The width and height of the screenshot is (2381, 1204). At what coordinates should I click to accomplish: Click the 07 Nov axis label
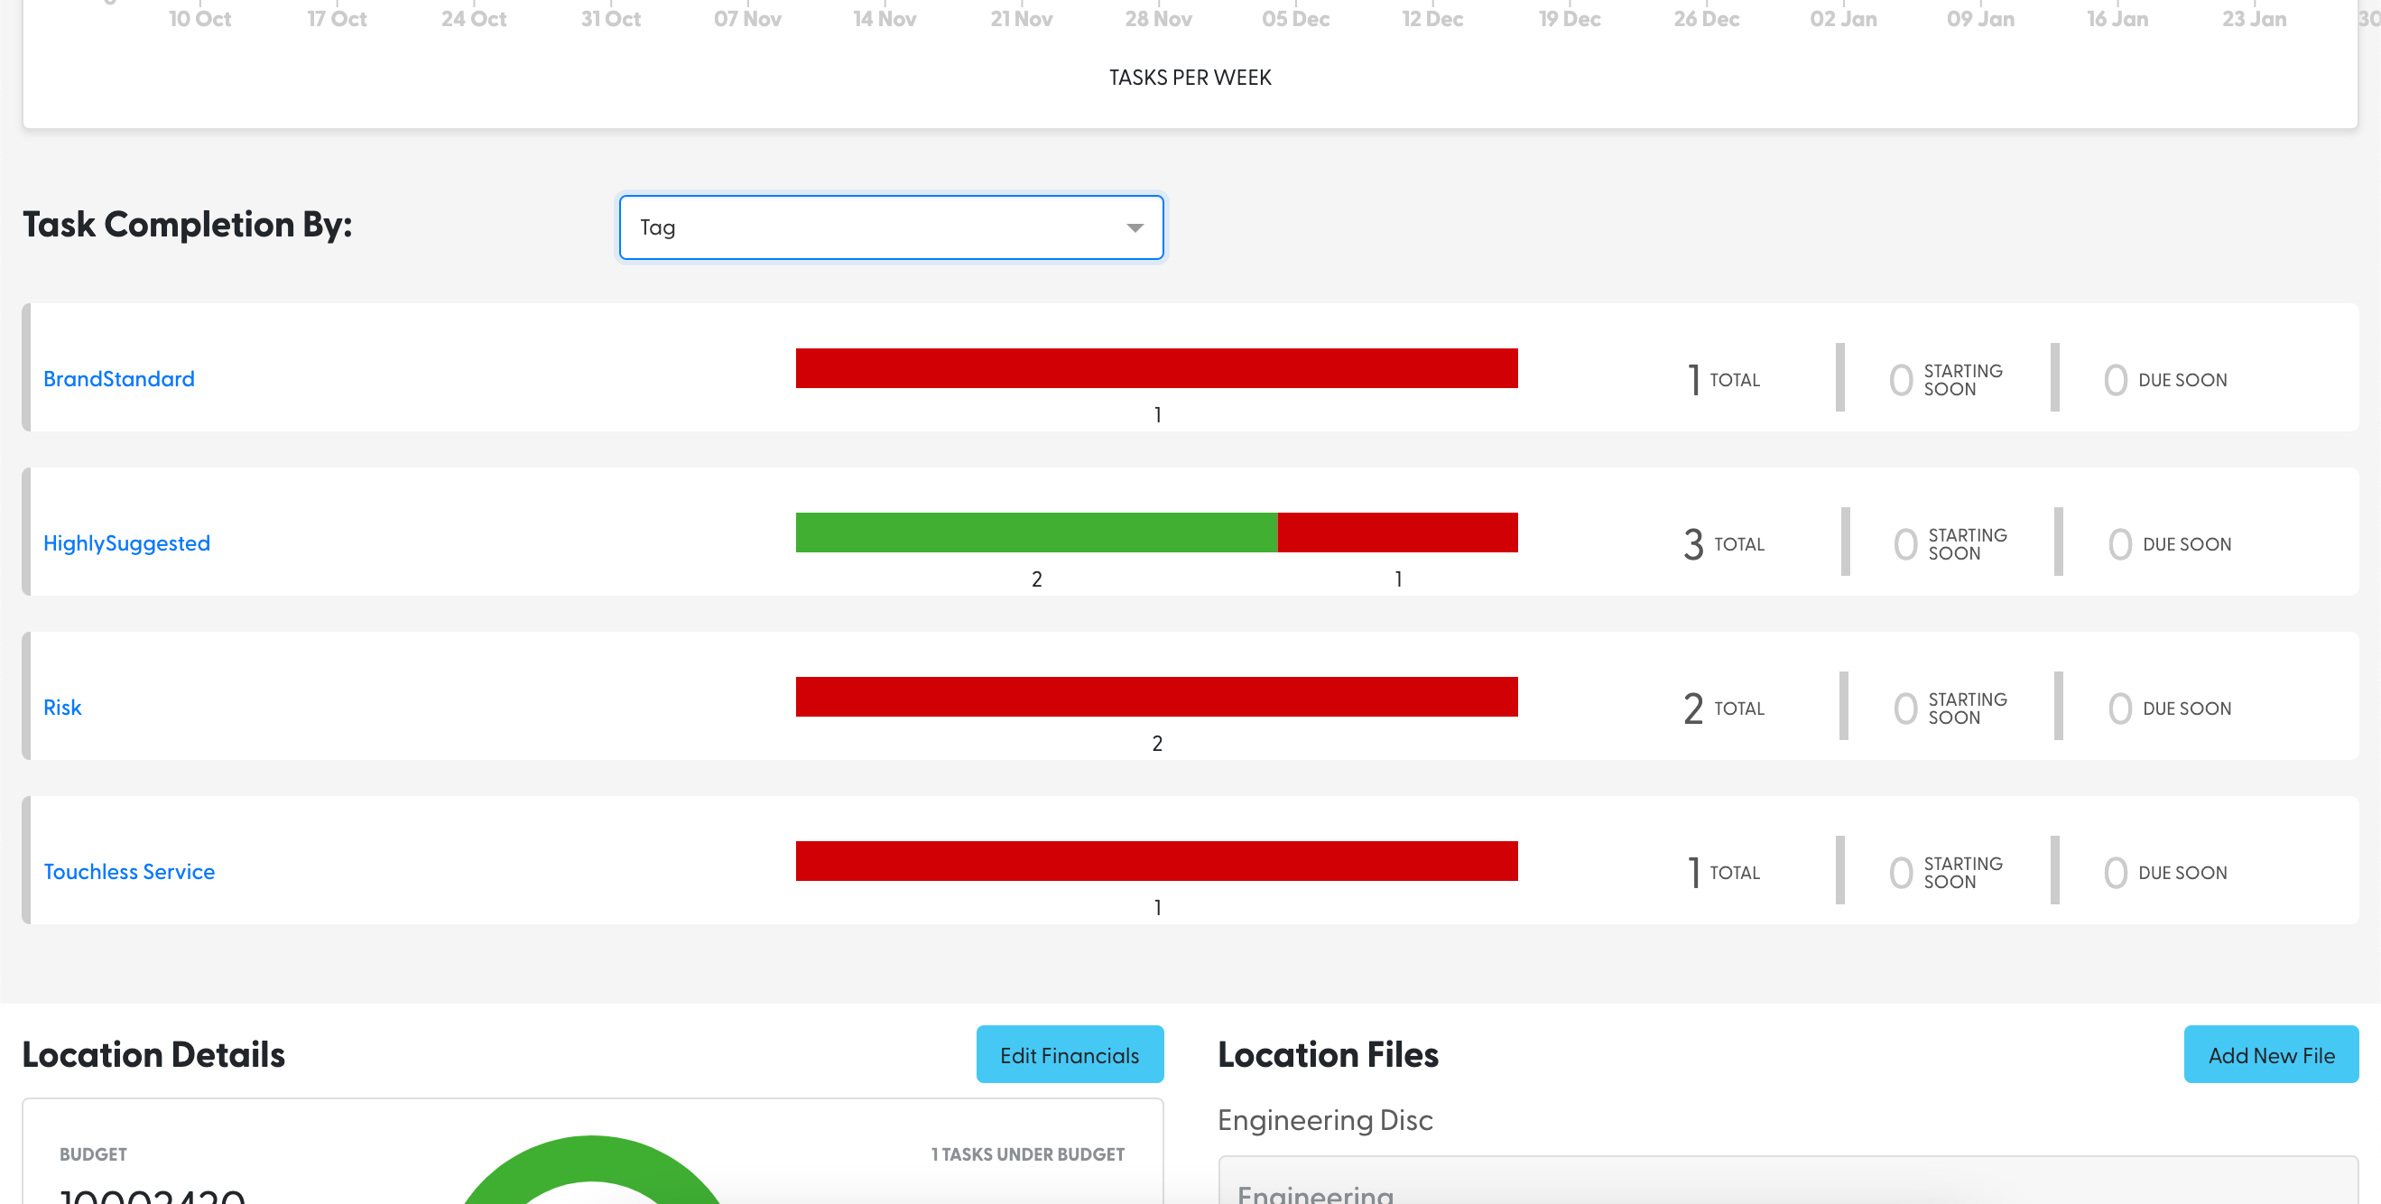746,18
